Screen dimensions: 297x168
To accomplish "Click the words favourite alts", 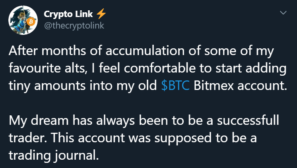I will [48, 68].
